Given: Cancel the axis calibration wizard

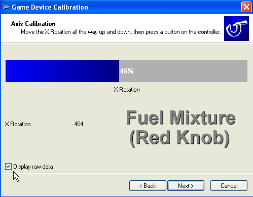Looking at the screenshot, I should click(x=229, y=186).
